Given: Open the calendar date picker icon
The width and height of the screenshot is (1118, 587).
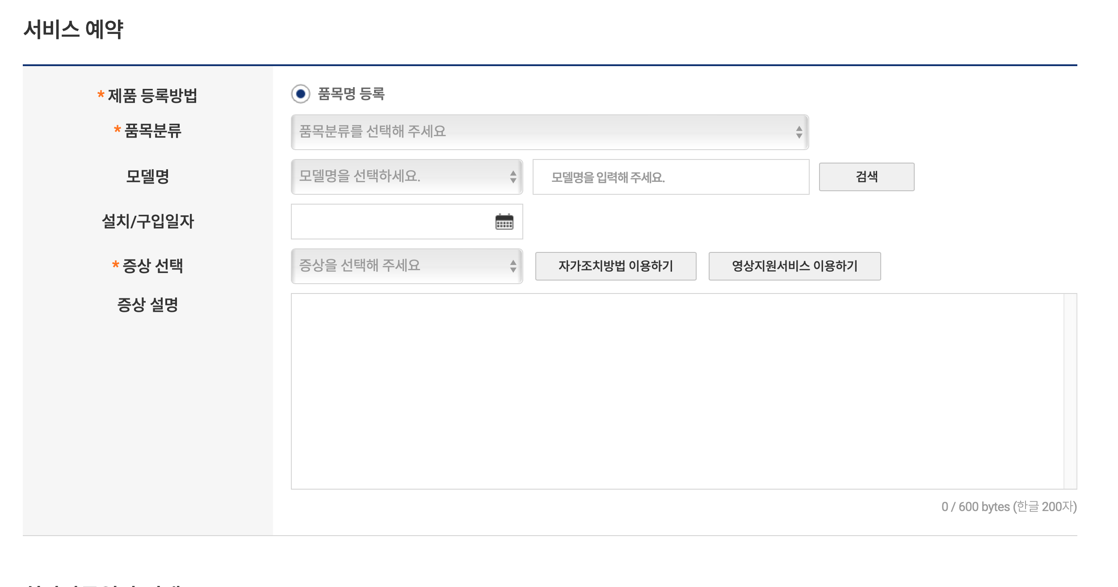Looking at the screenshot, I should [x=504, y=222].
